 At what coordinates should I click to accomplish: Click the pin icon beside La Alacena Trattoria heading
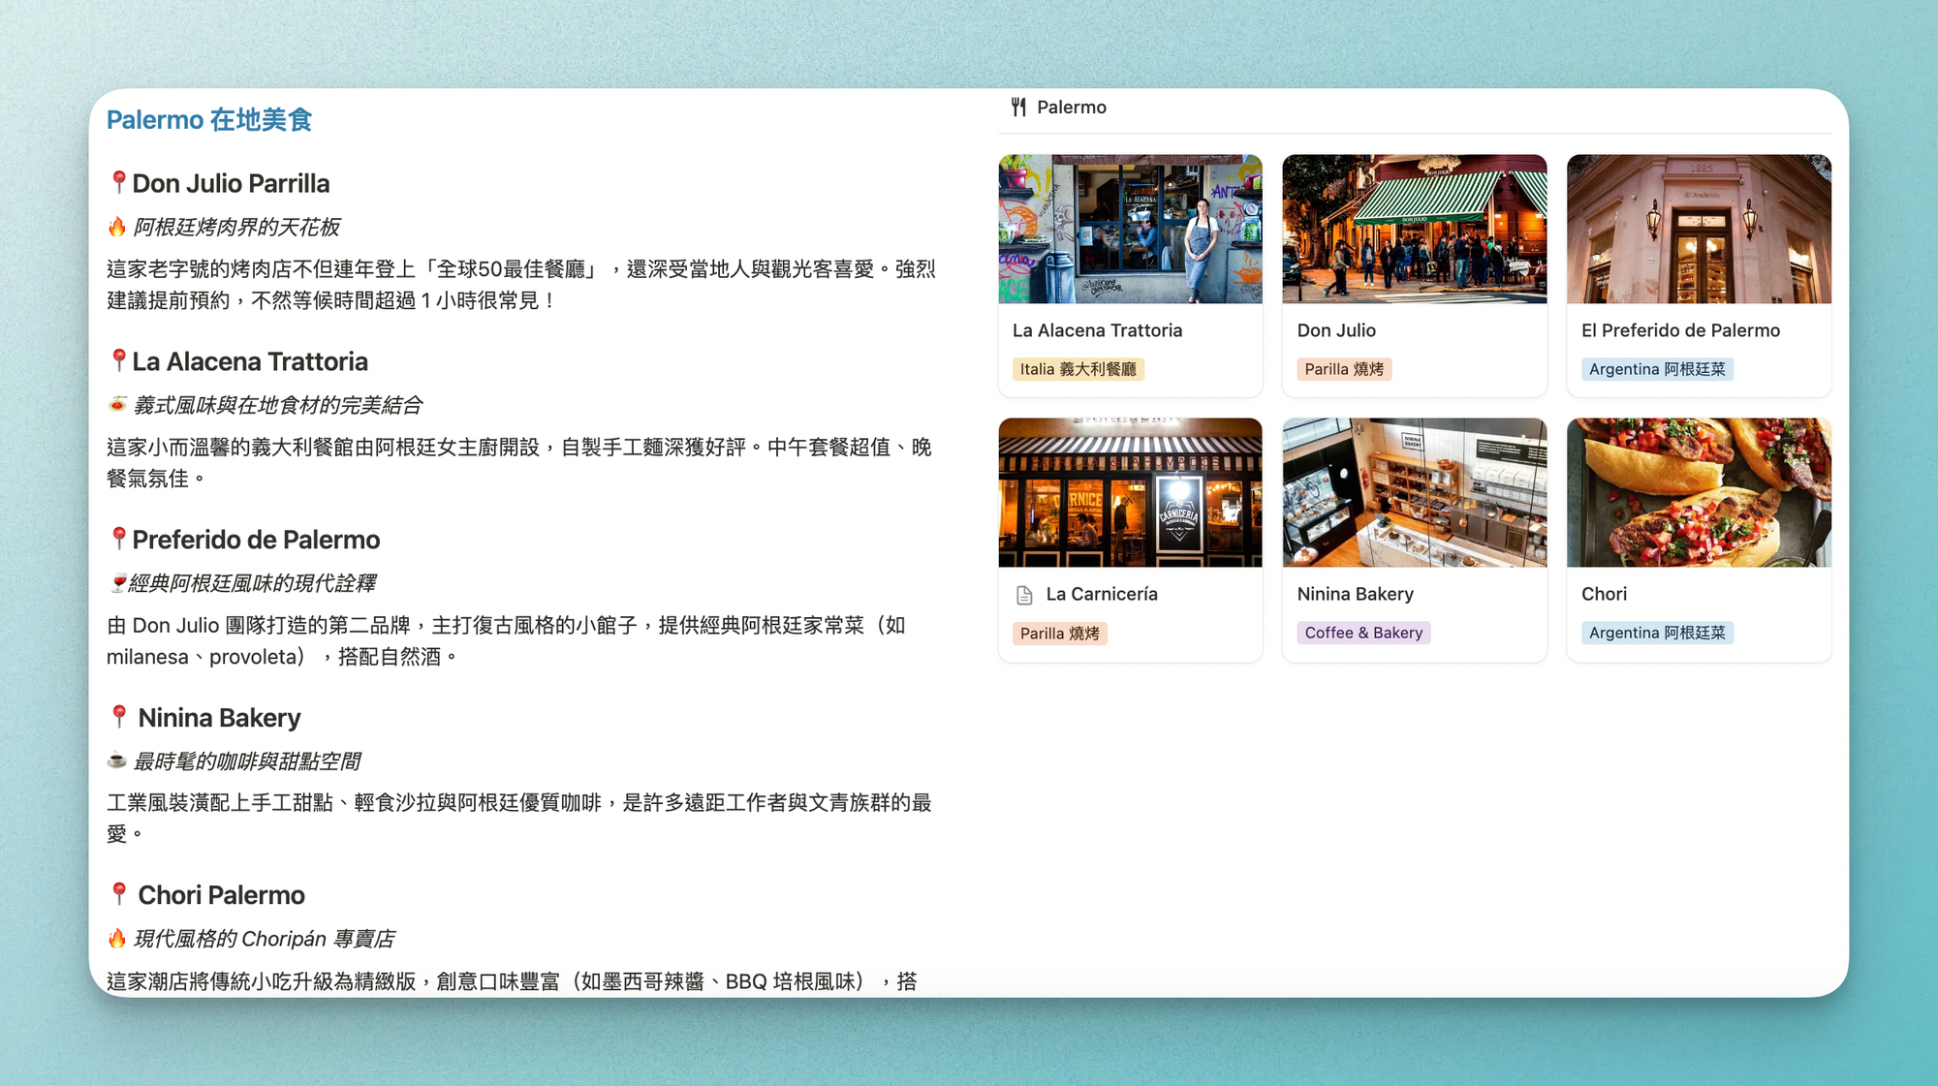[118, 360]
